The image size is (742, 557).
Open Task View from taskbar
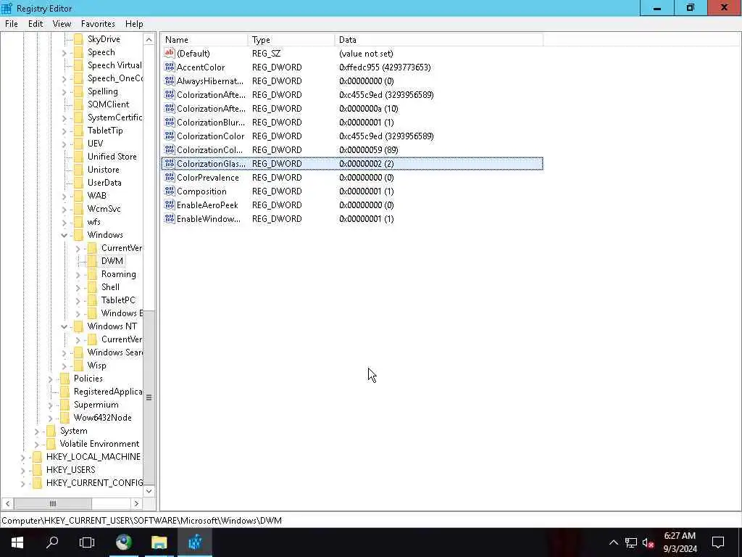[87, 542]
